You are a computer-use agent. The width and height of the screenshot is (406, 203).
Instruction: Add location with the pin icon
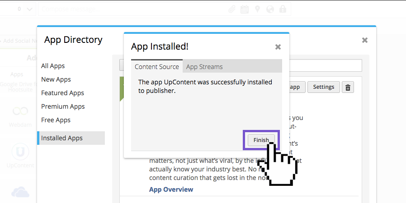tap(257, 9)
